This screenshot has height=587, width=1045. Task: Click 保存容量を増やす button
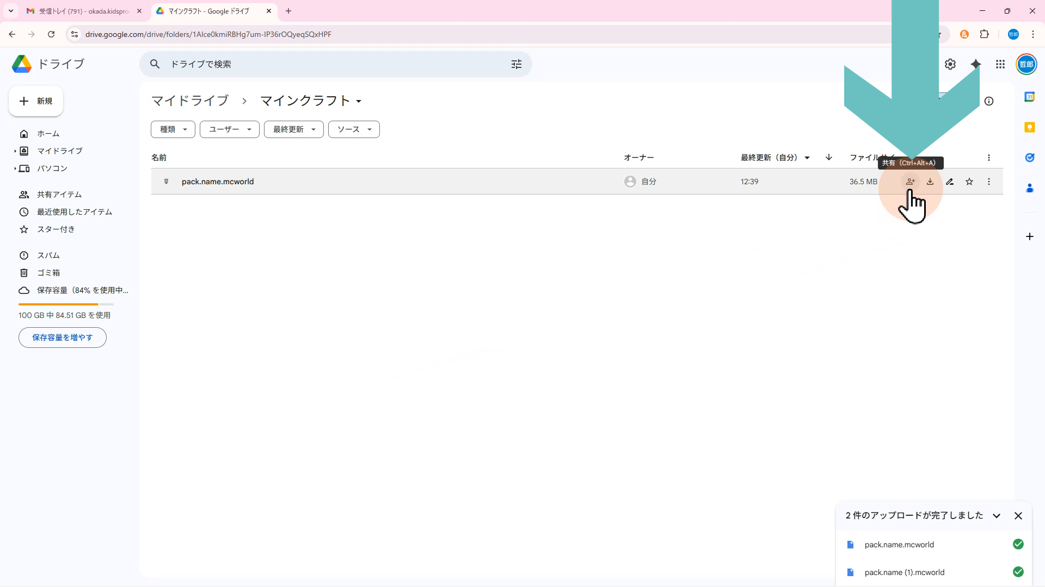(63, 338)
